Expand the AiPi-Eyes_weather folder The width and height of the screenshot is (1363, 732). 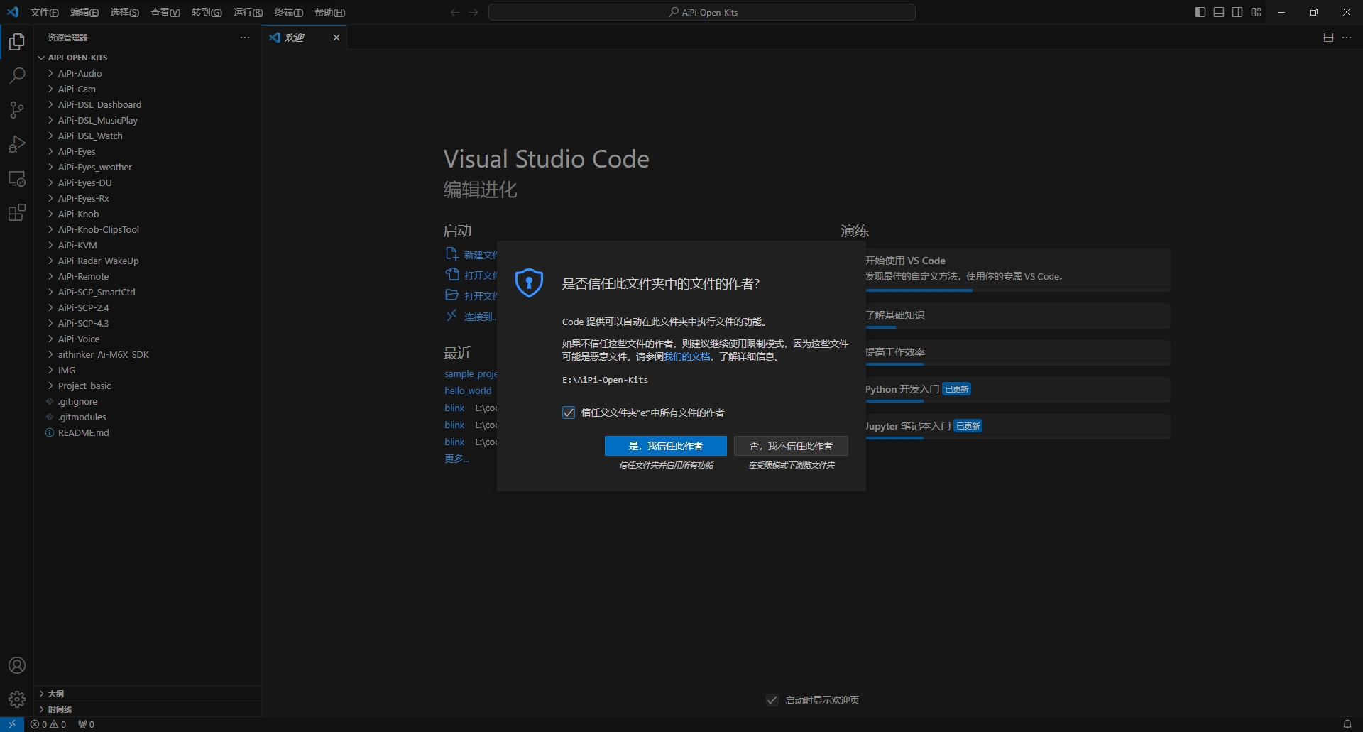pos(148,167)
